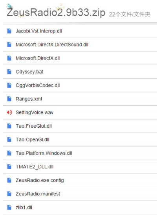Click the file icon for Tao.OpenGl.dll

[9, 139]
